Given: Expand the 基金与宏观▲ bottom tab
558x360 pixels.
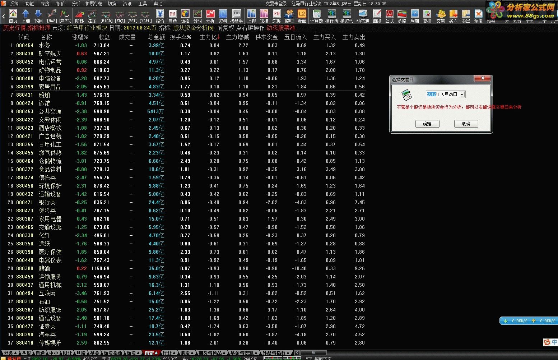Looking at the screenshot, I should tap(244, 353).
